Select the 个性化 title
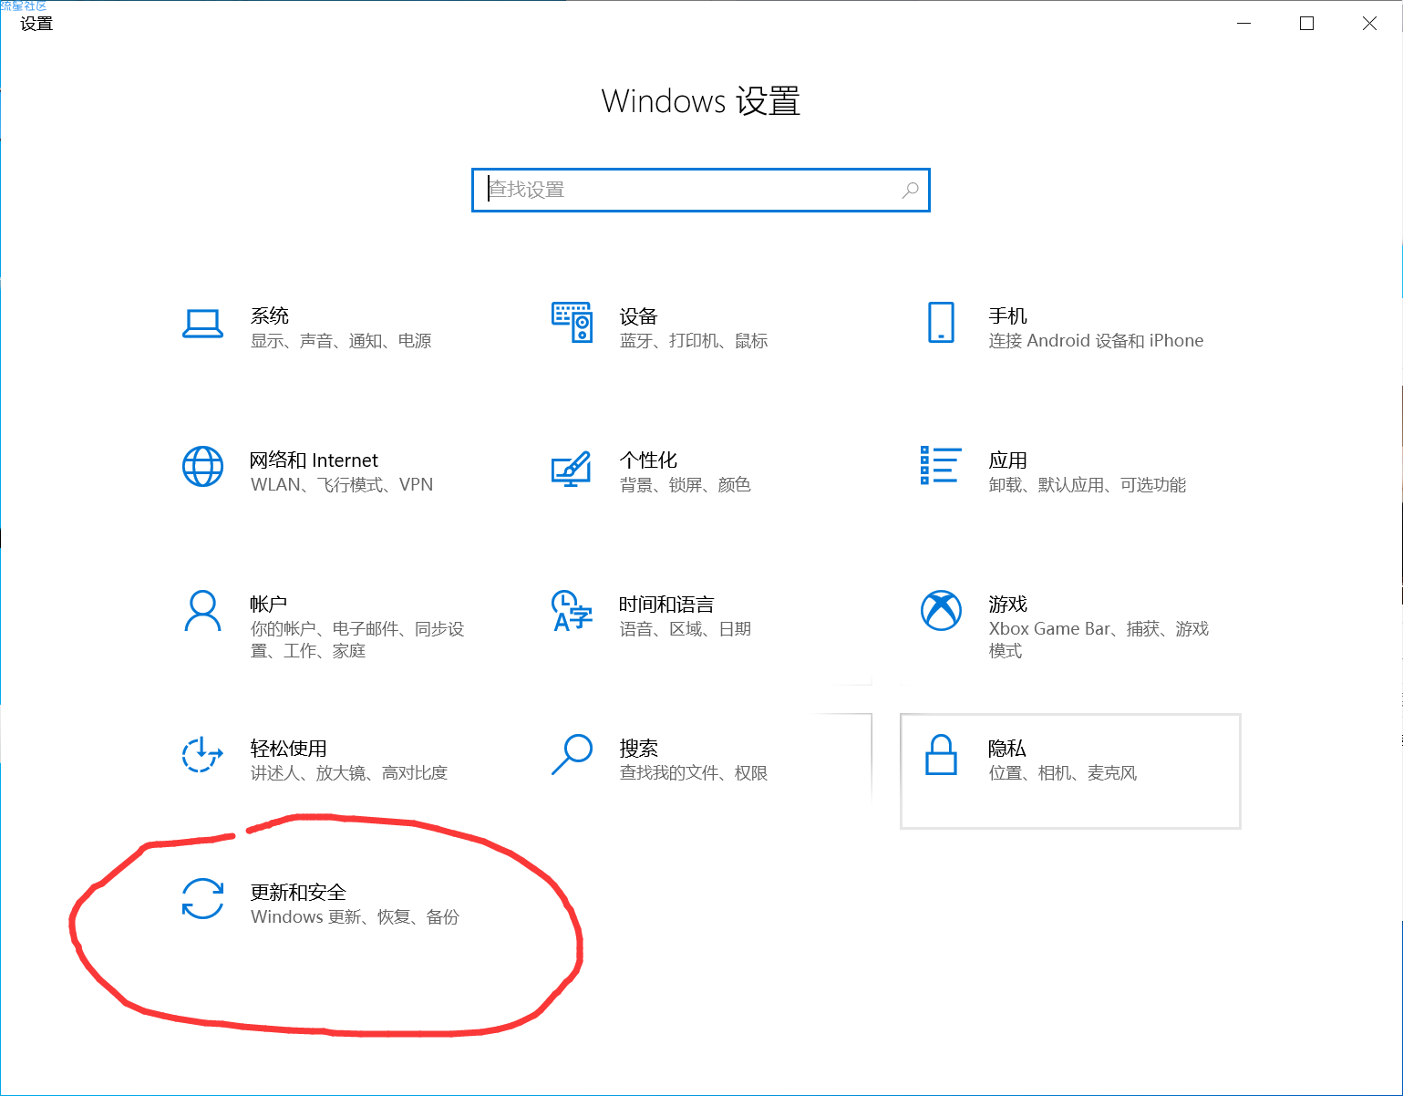The image size is (1403, 1096). 648,460
